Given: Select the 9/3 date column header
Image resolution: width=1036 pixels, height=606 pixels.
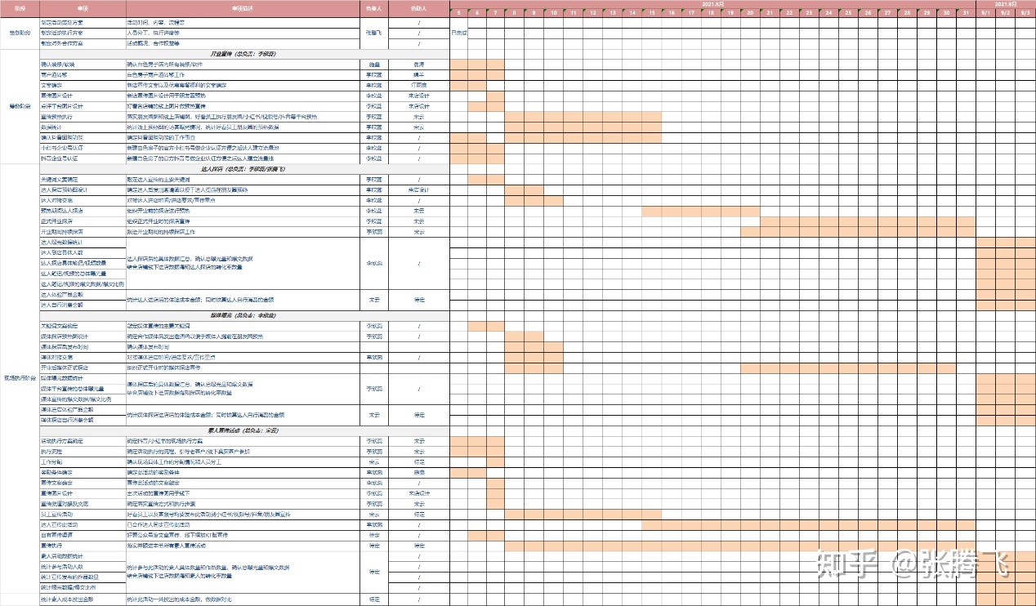Looking at the screenshot, I should coord(1025,14).
